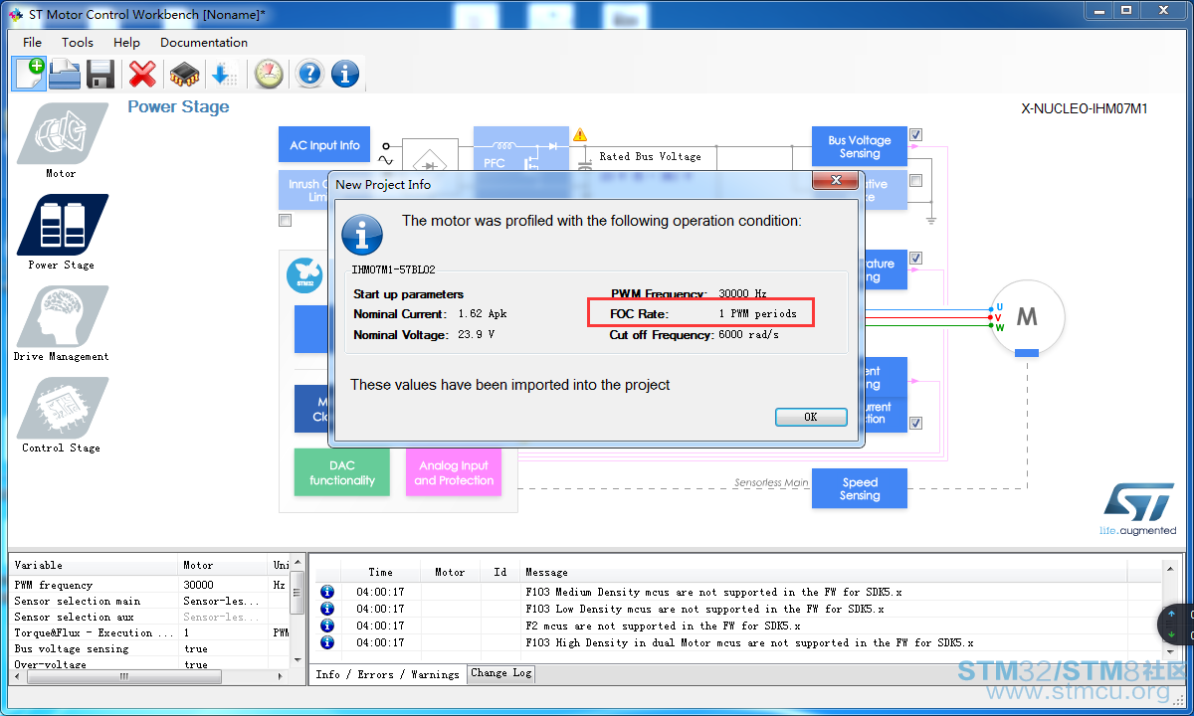Click the question mark help icon
The image size is (1194, 716).
pos(309,74)
